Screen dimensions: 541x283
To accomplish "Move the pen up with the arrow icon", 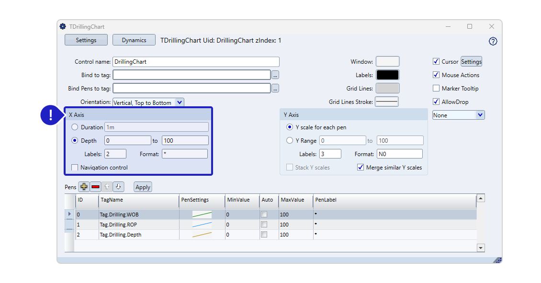I will (107, 187).
